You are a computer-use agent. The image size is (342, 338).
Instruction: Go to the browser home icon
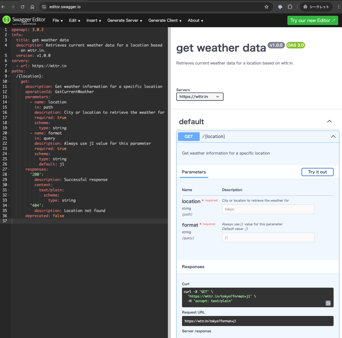32,7
